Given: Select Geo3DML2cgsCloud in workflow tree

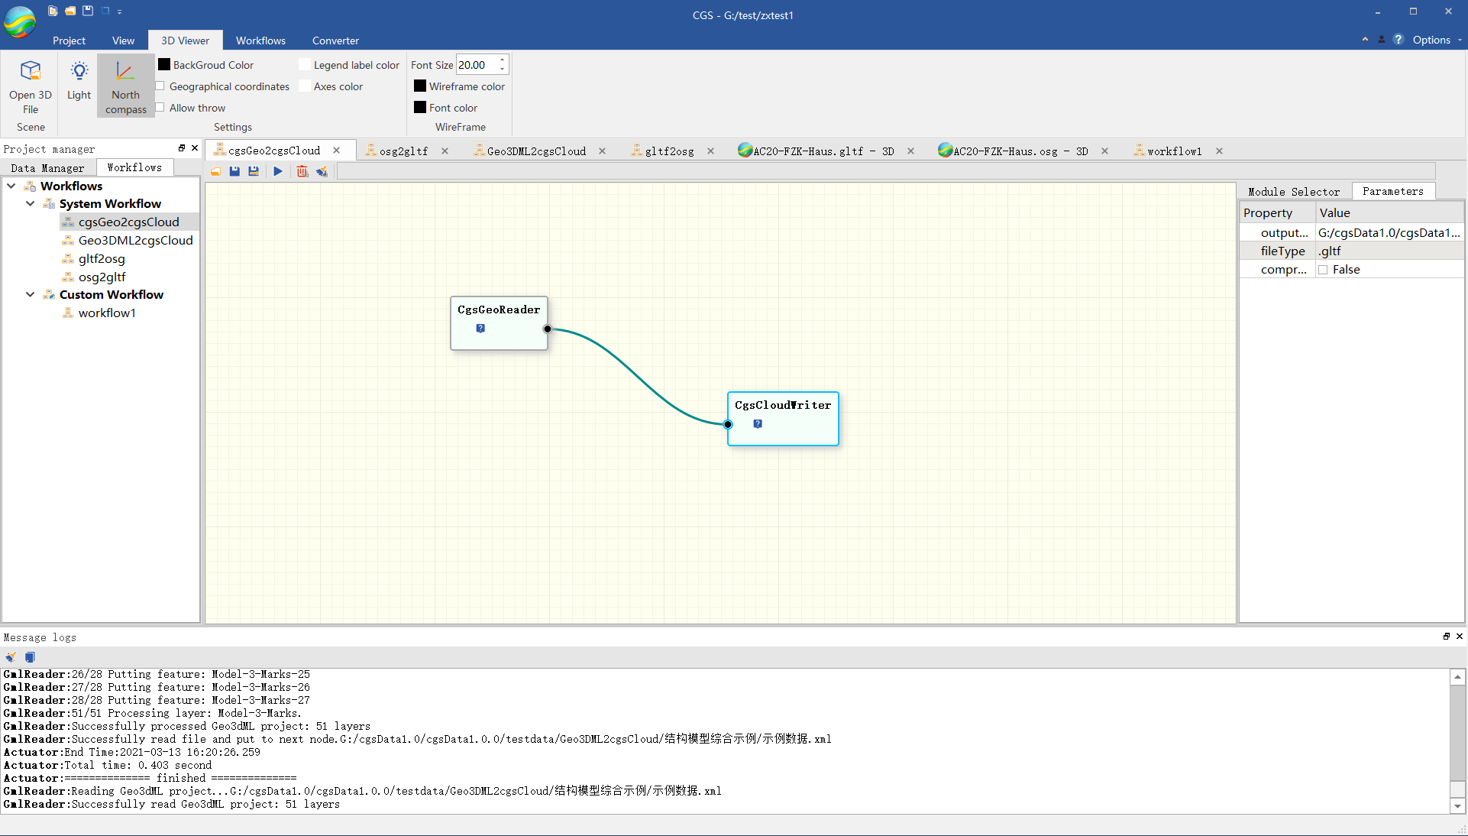Looking at the screenshot, I should (135, 240).
